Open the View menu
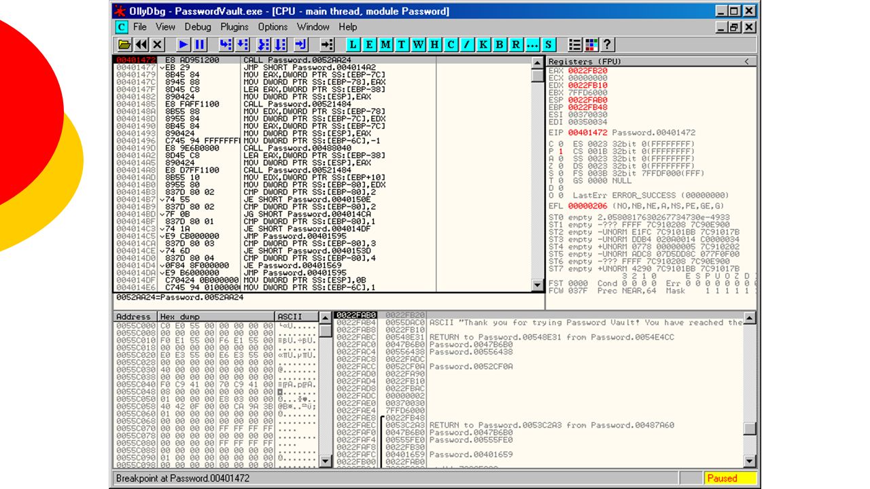Screen dimensions: 870x489 [x=165, y=27]
